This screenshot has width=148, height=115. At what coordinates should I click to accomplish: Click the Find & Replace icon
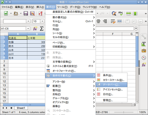click(114, 13)
